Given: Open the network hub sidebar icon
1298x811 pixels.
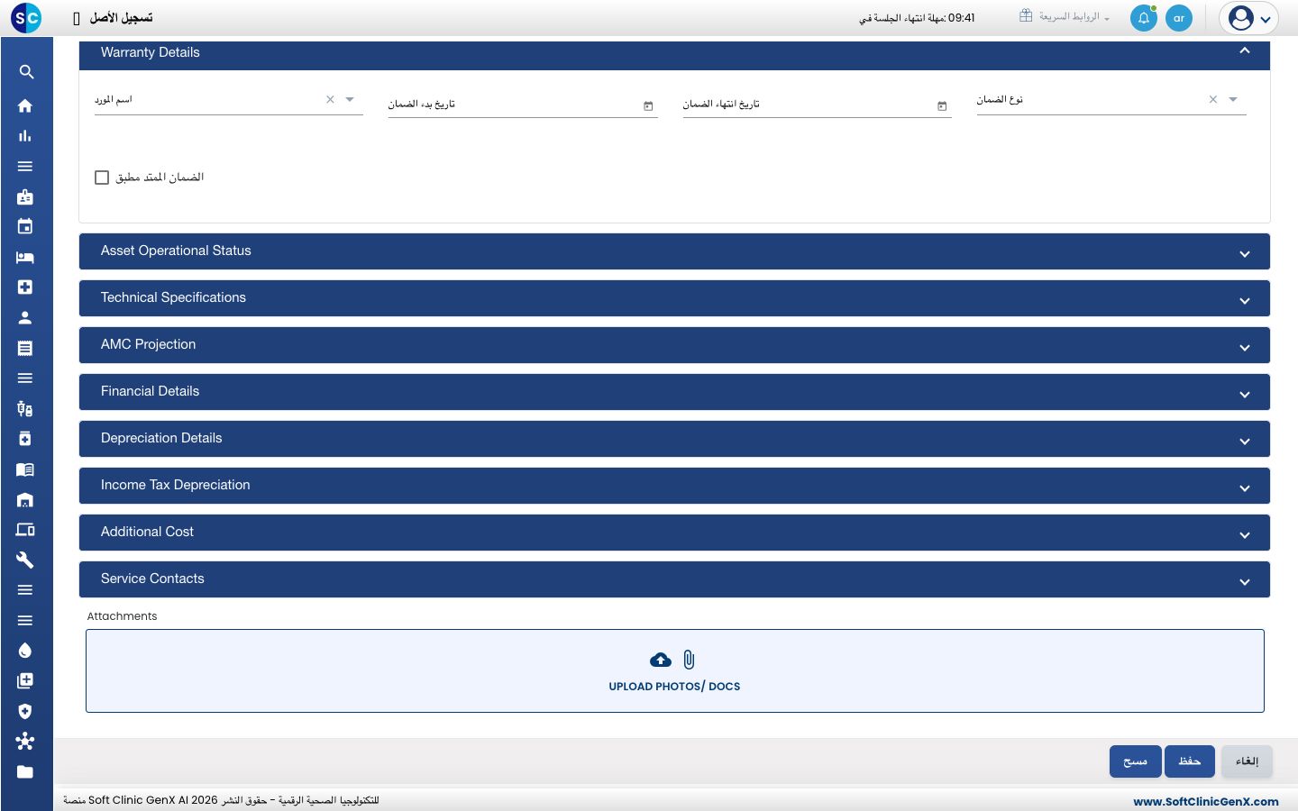Looking at the screenshot, I should [25, 741].
